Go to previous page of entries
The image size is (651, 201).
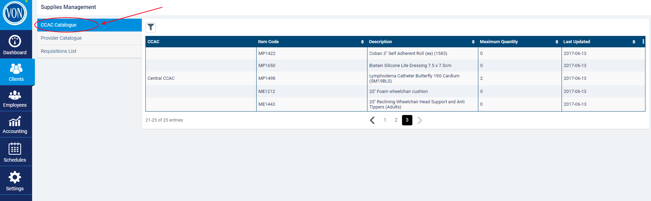pyautogui.click(x=372, y=120)
